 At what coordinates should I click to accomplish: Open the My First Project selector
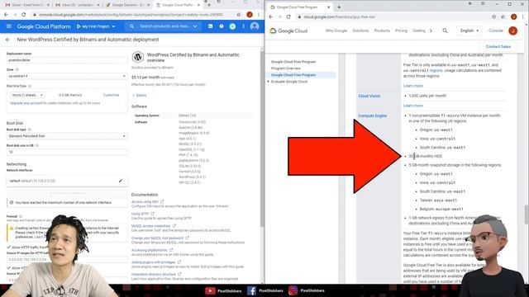pos(96,26)
